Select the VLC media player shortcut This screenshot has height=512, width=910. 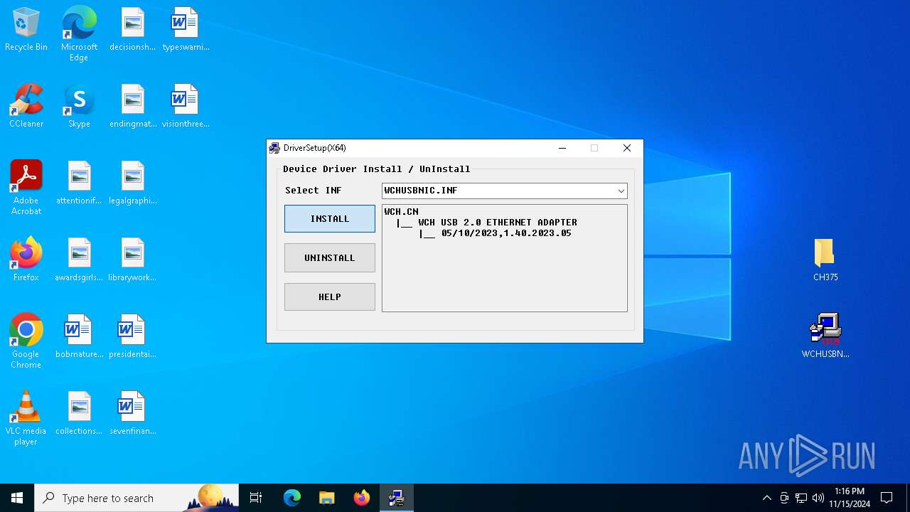pyautogui.click(x=26, y=418)
